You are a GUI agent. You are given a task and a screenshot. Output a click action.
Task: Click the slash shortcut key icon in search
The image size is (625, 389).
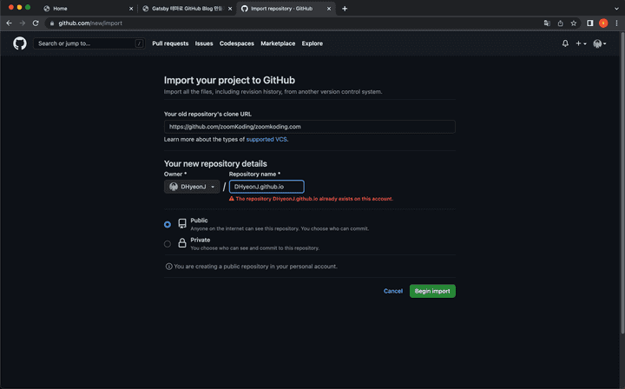tap(139, 43)
